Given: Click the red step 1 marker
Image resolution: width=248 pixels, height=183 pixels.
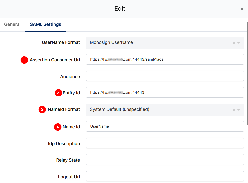Looking at the screenshot, I should click(x=24, y=60).
